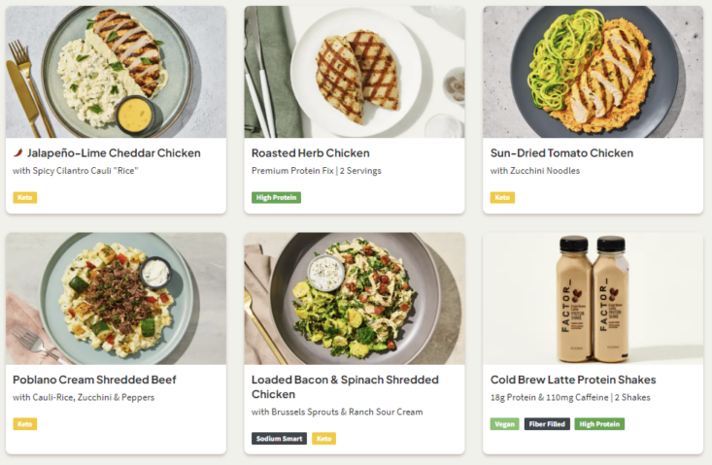This screenshot has width=712, height=465.
Task: Open Loaded Bacon & Spinach Shredded Chicken title
Action: point(345,387)
